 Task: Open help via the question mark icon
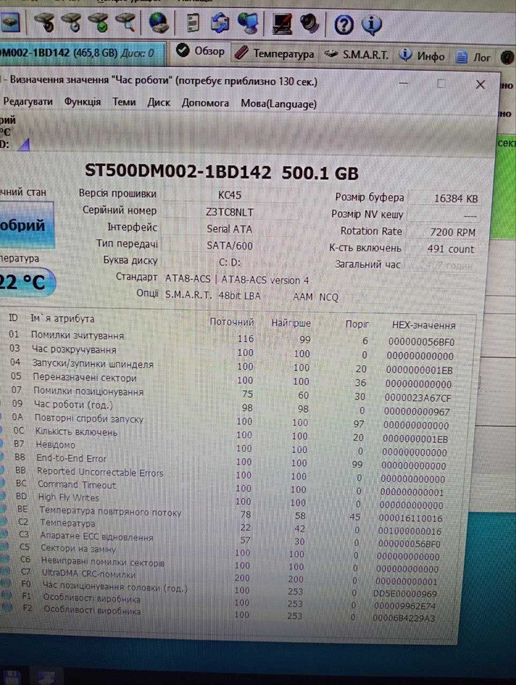[x=344, y=25]
